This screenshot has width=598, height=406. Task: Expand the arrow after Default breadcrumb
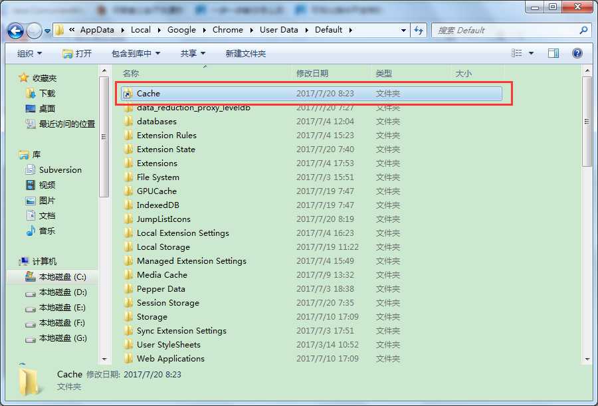(350, 30)
